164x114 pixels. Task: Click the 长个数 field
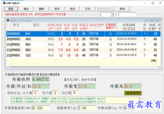coord(35,93)
